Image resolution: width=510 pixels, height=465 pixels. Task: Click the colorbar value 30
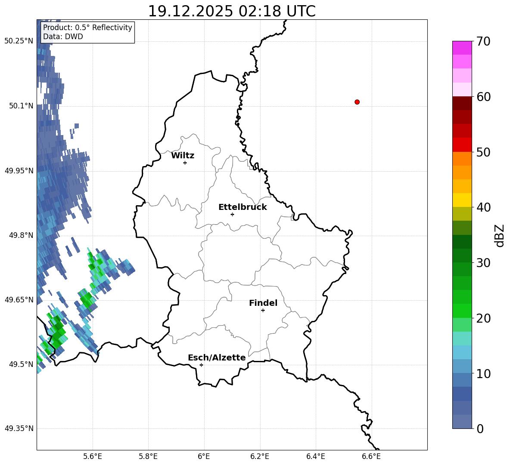pyautogui.click(x=483, y=263)
